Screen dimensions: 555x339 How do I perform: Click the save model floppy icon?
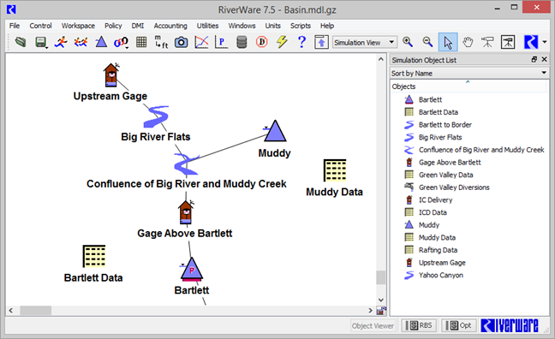[x=41, y=42]
